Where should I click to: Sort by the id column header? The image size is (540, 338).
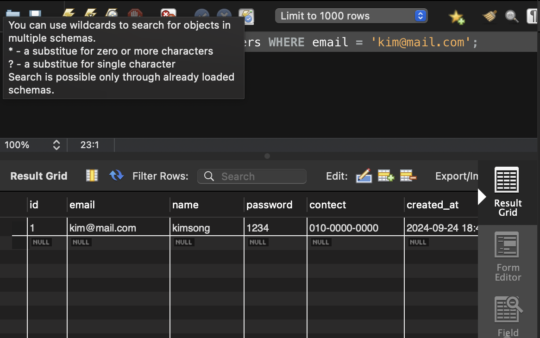(x=47, y=205)
